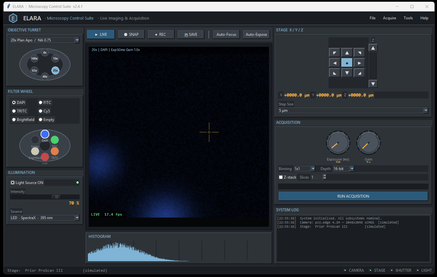Open the Acquire menu
437x277 pixels.
click(389, 18)
